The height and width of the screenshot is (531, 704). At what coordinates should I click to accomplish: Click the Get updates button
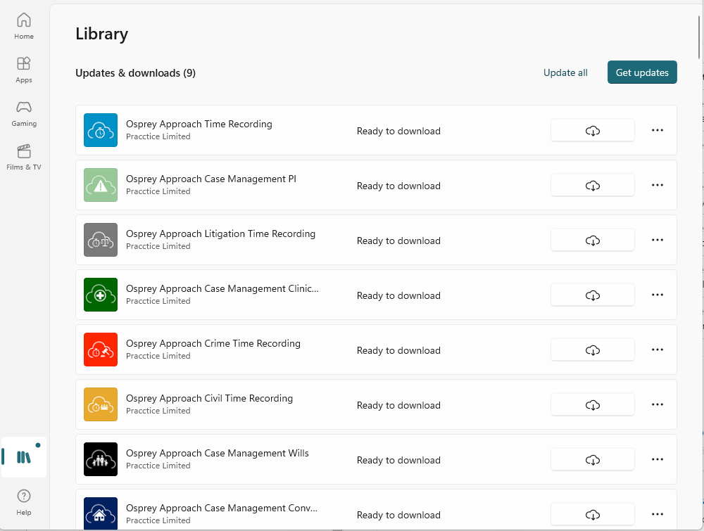click(642, 72)
